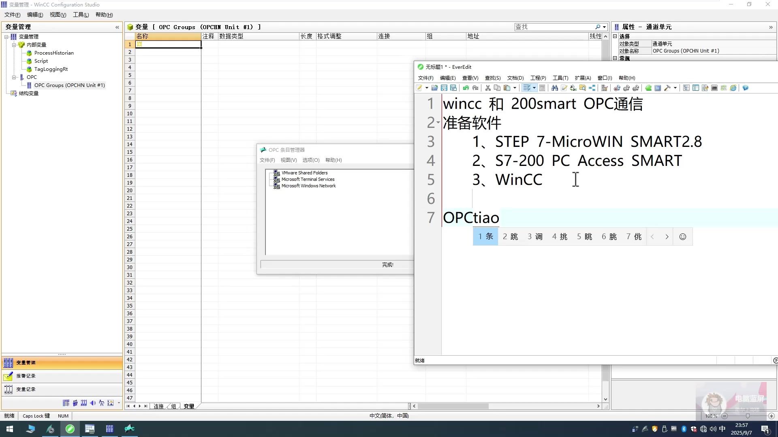
Task: Open the replace (ab→ac) tool
Action: click(x=573, y=88)
